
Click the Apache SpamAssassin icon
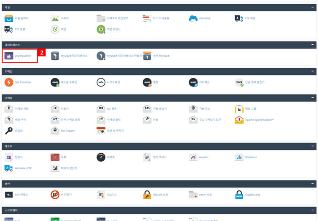(x=239, y=120)
